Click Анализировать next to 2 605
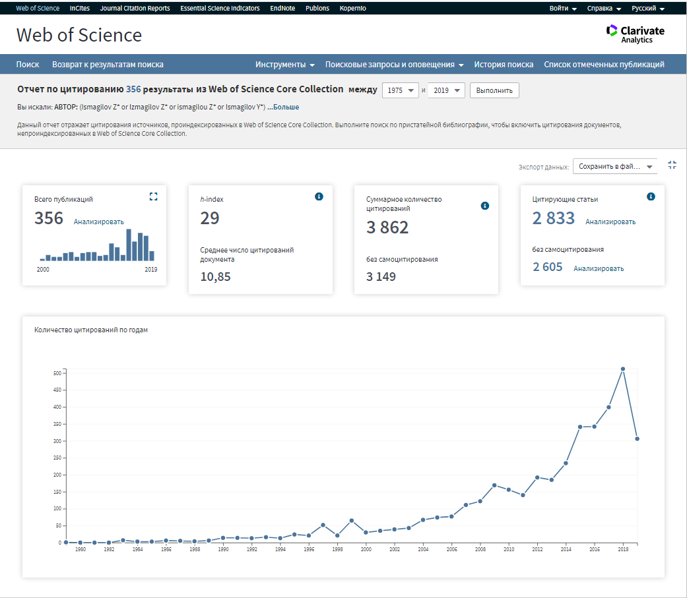 599,269
